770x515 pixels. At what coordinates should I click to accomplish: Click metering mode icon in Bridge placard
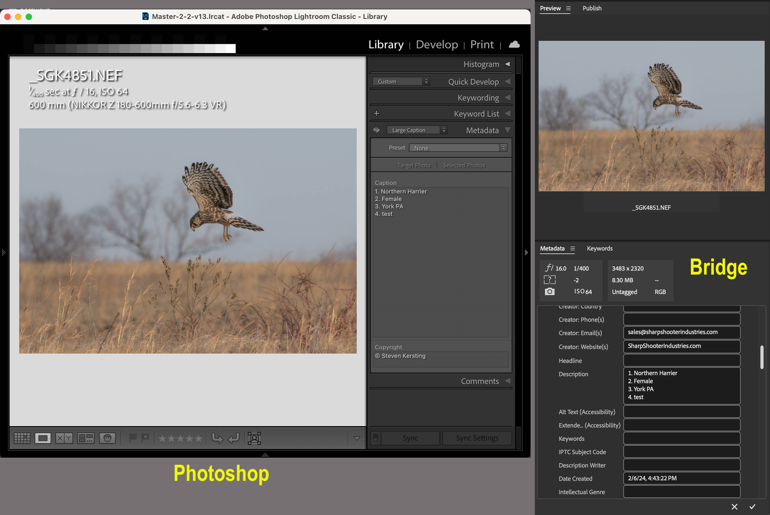(550, 280)
